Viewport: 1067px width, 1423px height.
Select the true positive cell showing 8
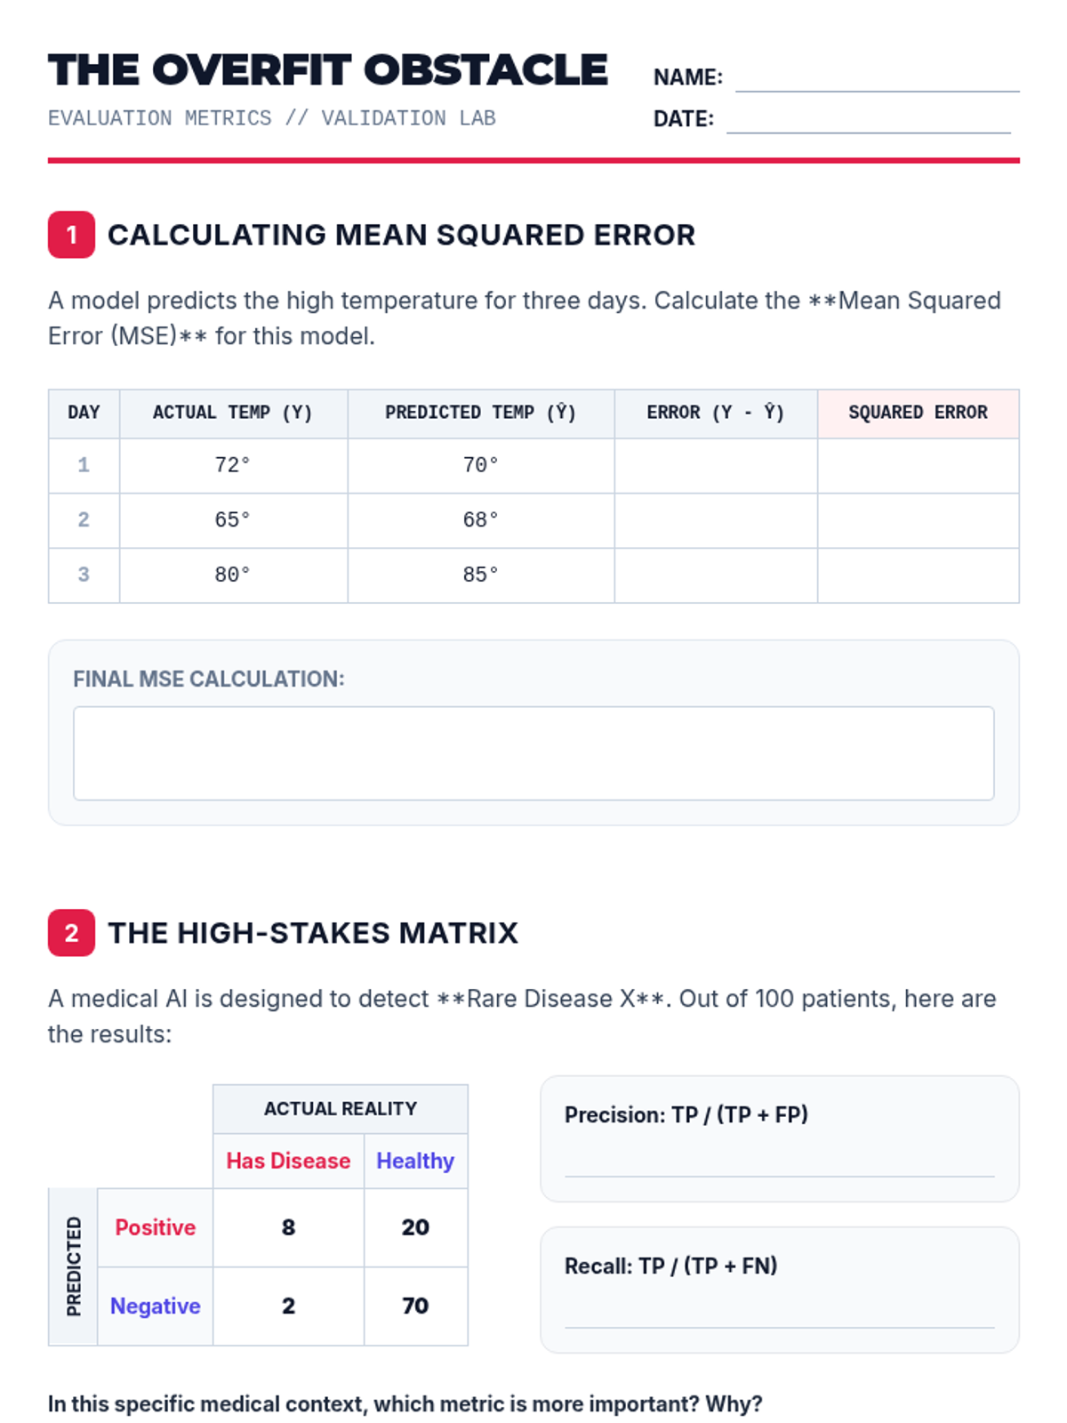[x=288, y=1227]
